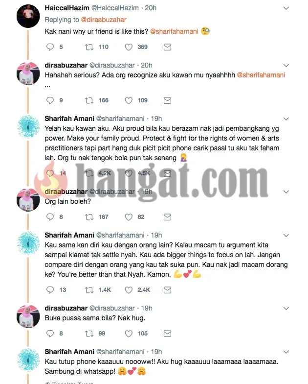Share the 'Buka puasa sama bila' tweet by message
The width and height of the screenshot is (308, 384).
[x=167, y=333]
